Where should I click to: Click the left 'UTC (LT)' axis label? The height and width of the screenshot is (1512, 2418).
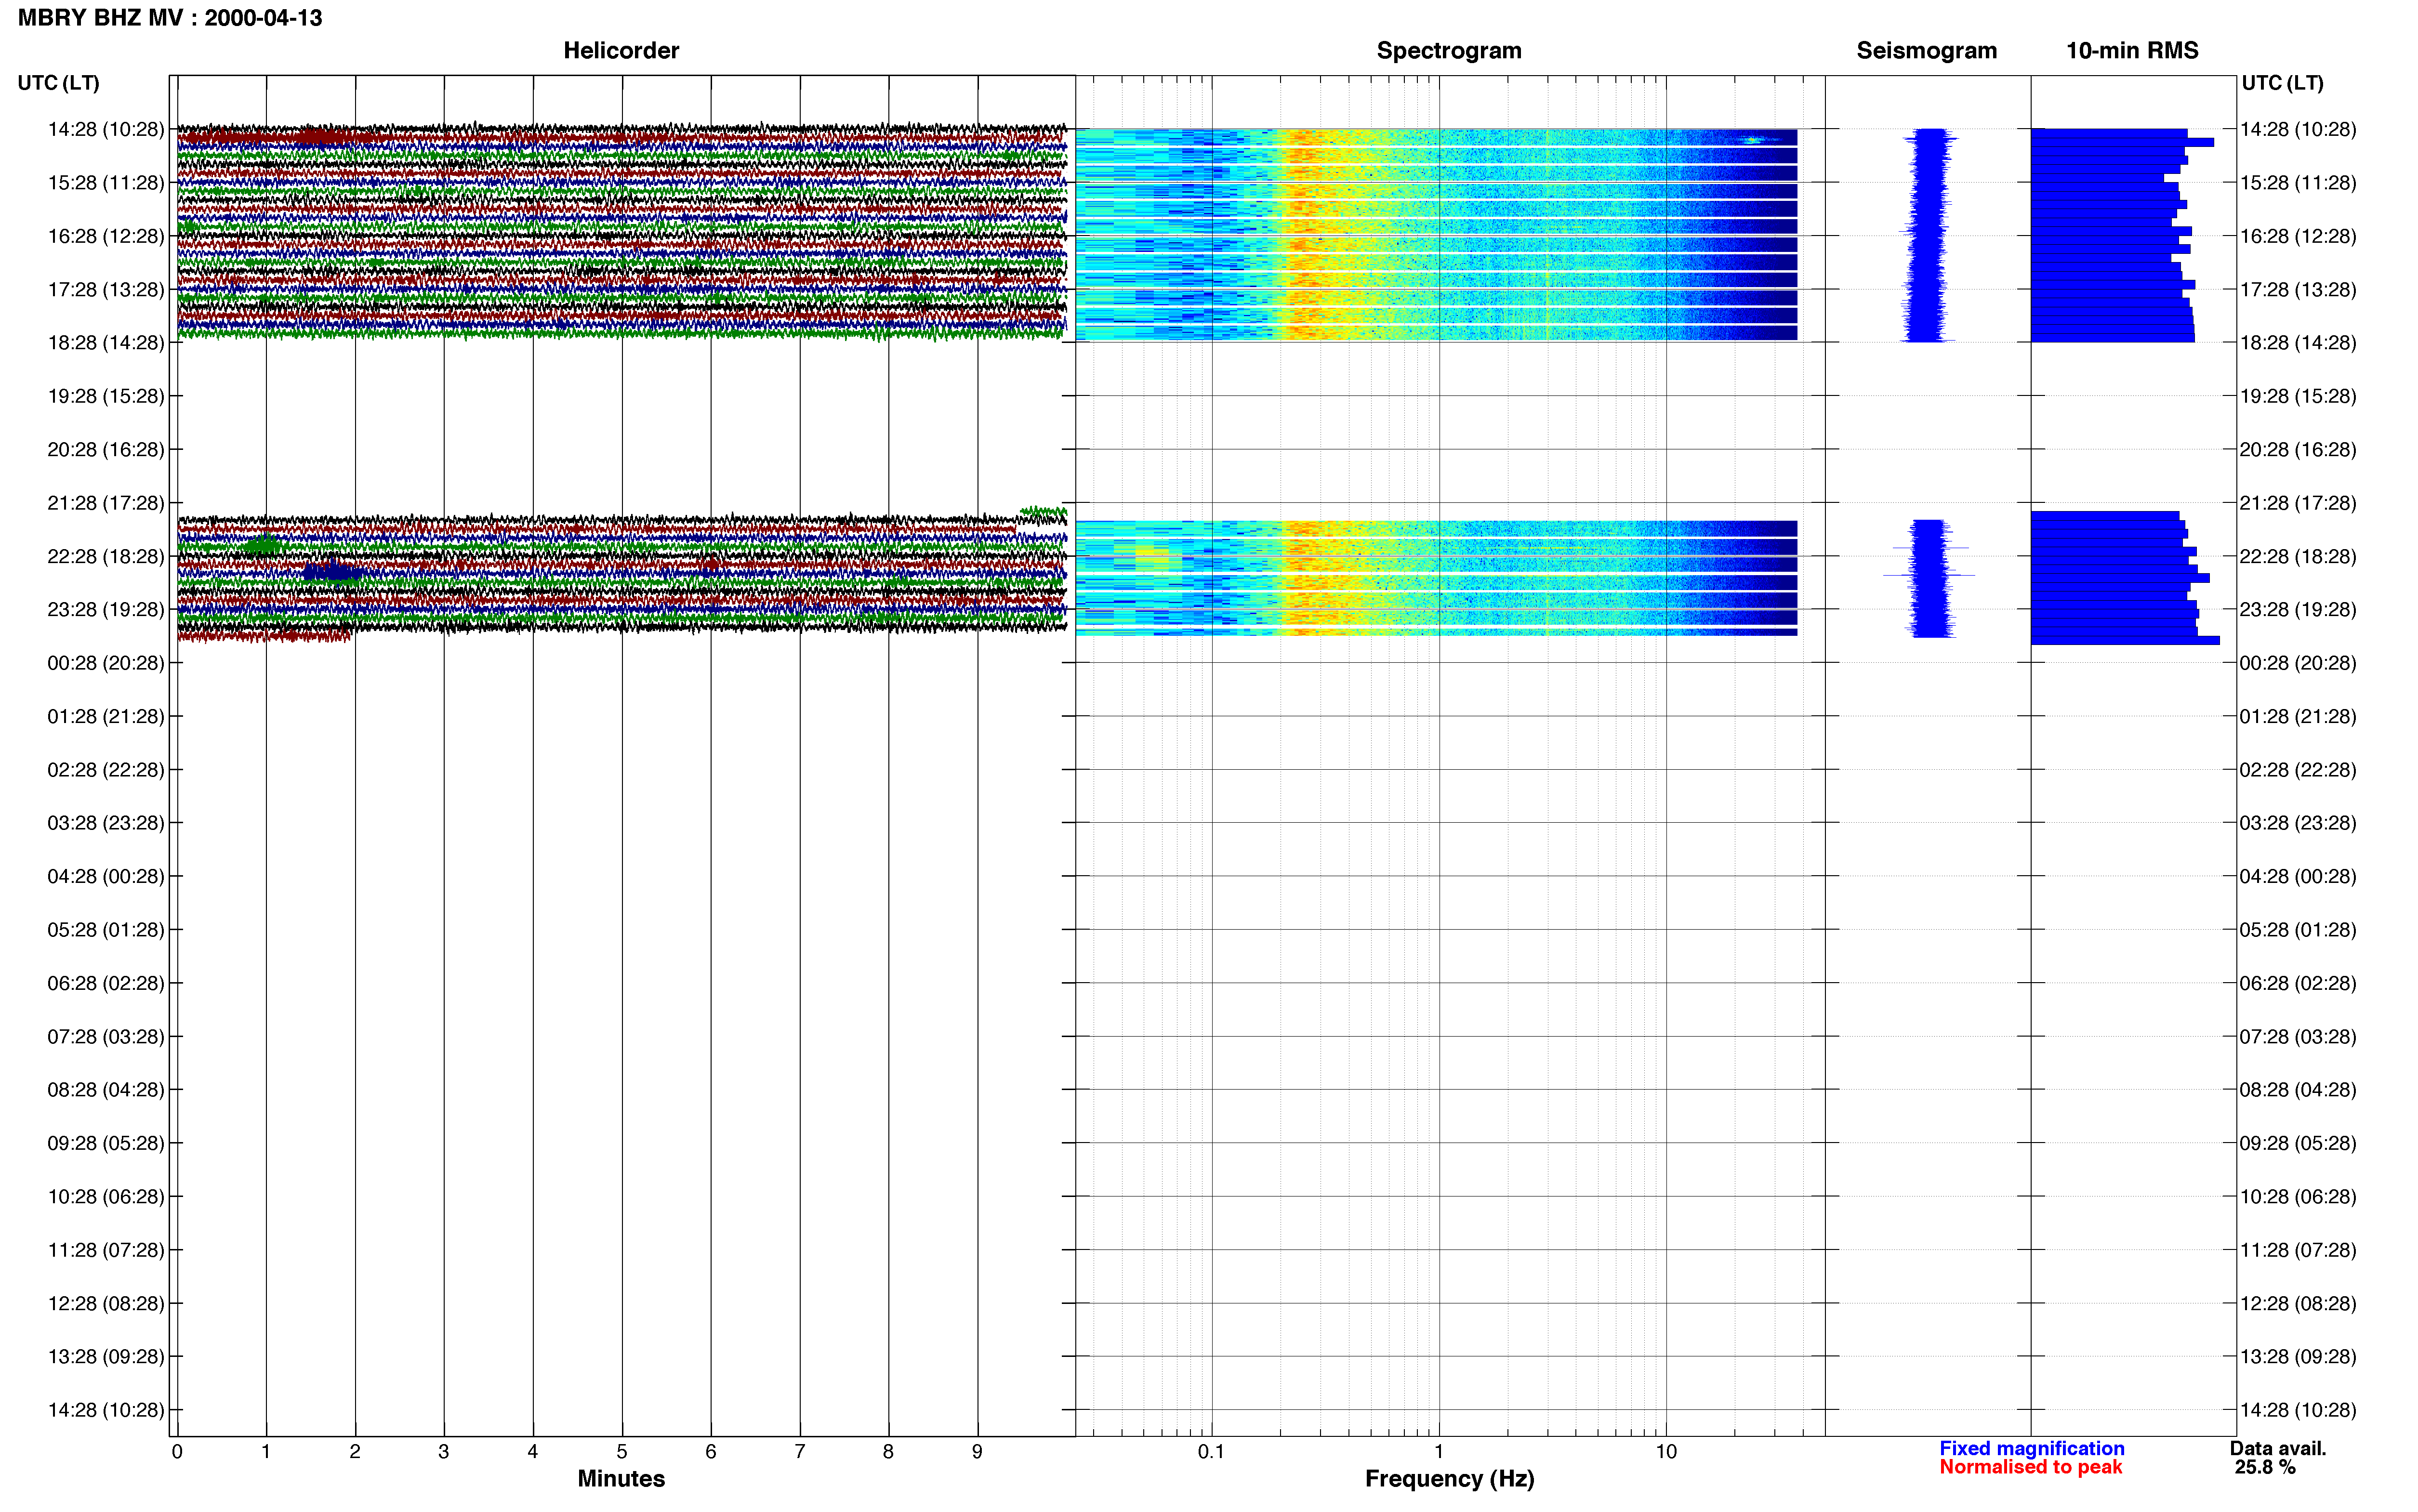pyautogui.click(x=59, y=83)
